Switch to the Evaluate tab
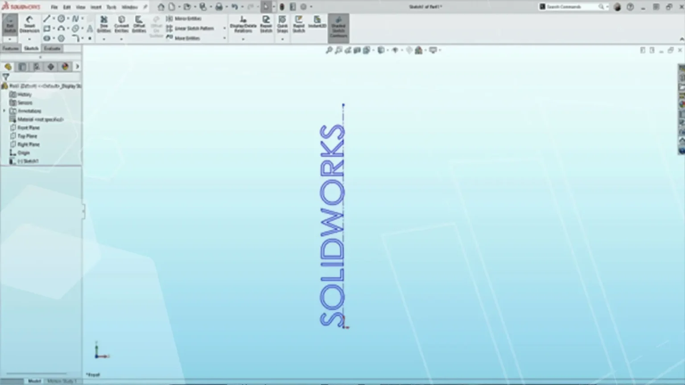 click(52, 48)
